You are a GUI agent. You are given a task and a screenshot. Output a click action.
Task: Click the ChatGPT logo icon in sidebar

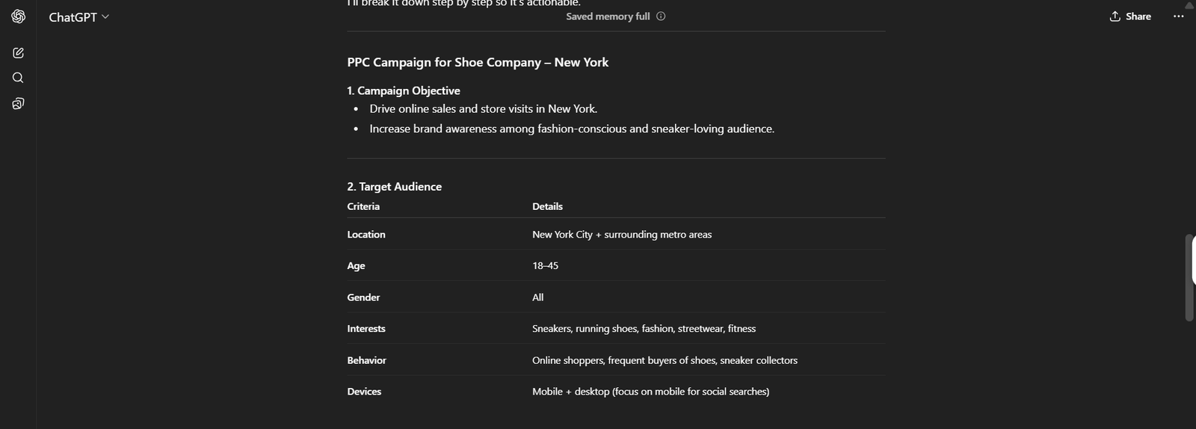(x=19, y=16)
